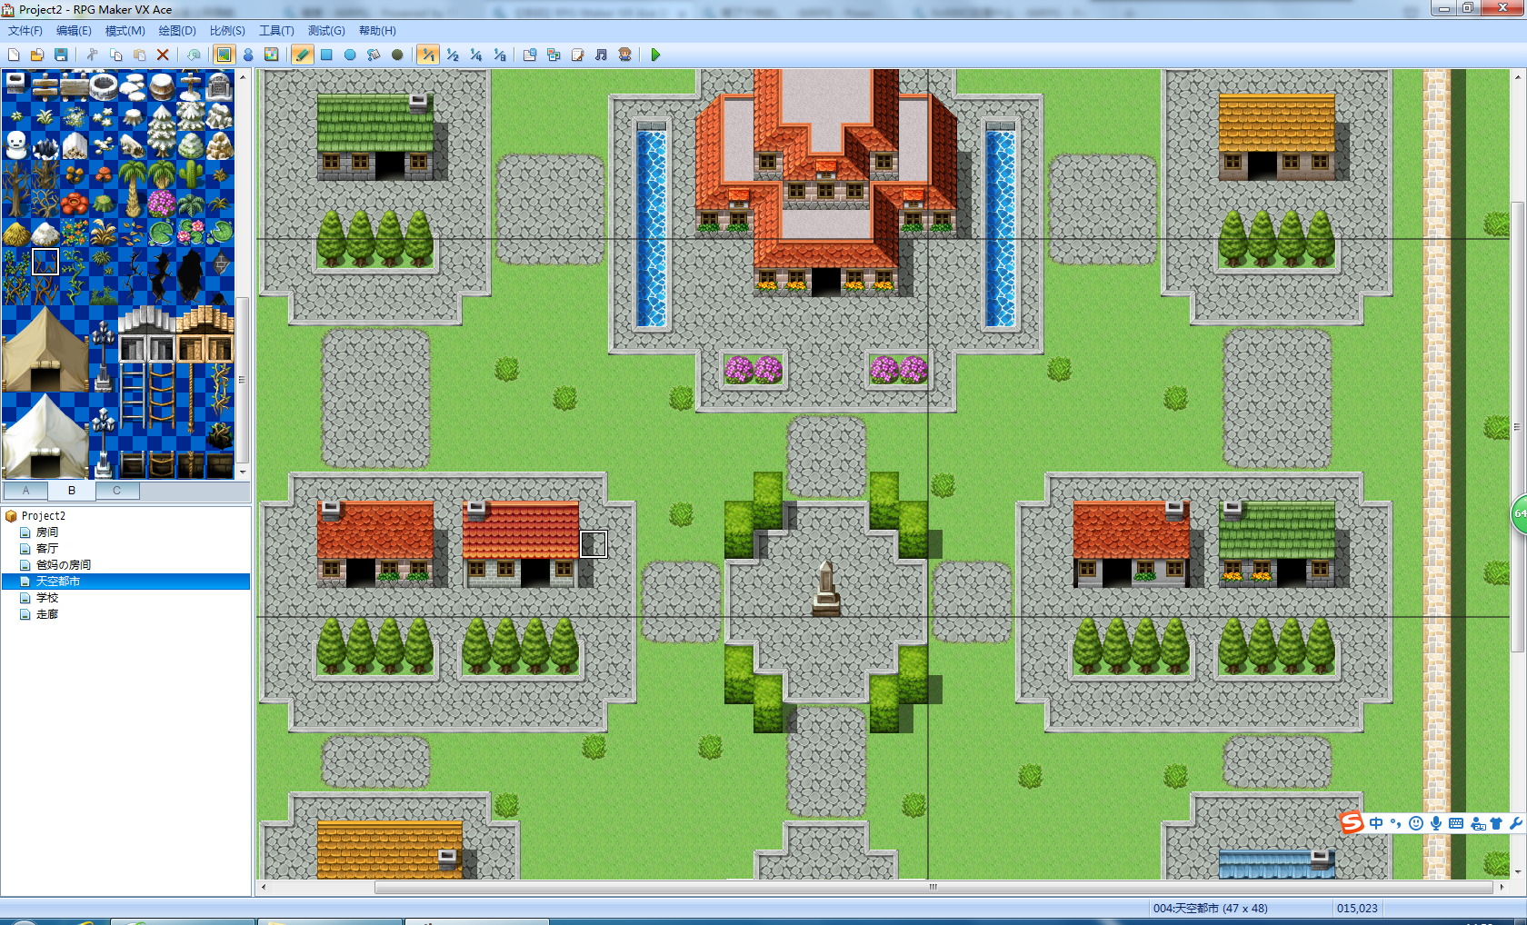Set zoom scale to 1/2
This screenshot has height=925, width=1527.
point(453,55)
